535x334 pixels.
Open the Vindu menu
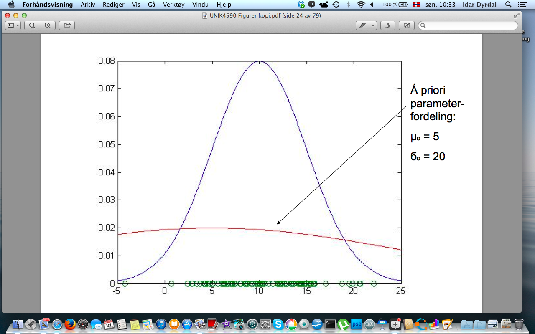(x=201, y=5)
